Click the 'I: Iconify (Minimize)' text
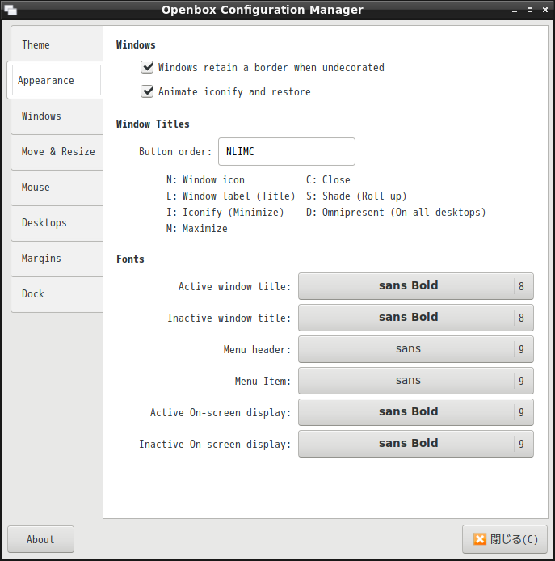The height and width of the screenshot is (561, 555). (x=225, y=212)
